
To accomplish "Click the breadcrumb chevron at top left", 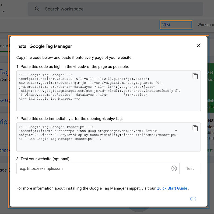I will coord(3,5).
